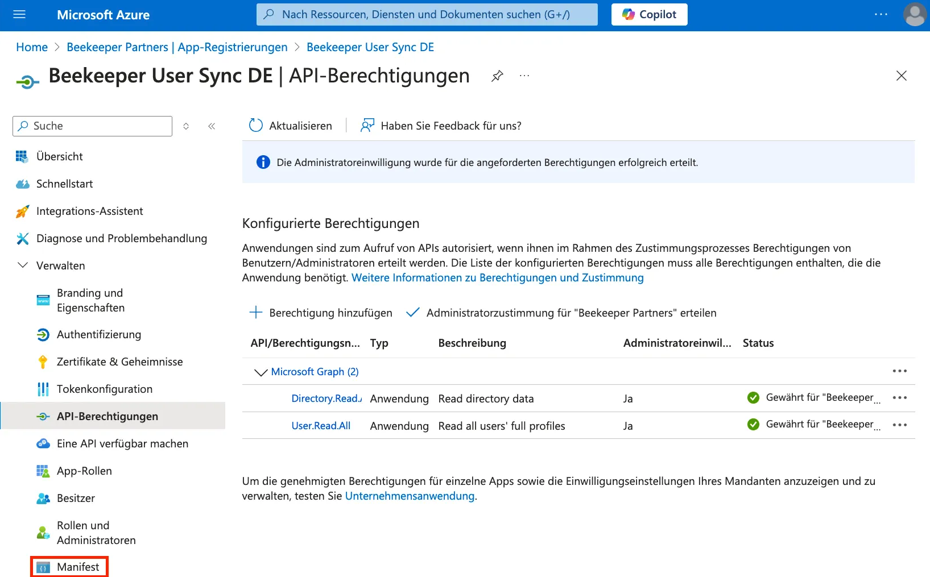Click the Zertifikate key icon

click(43, 362)
